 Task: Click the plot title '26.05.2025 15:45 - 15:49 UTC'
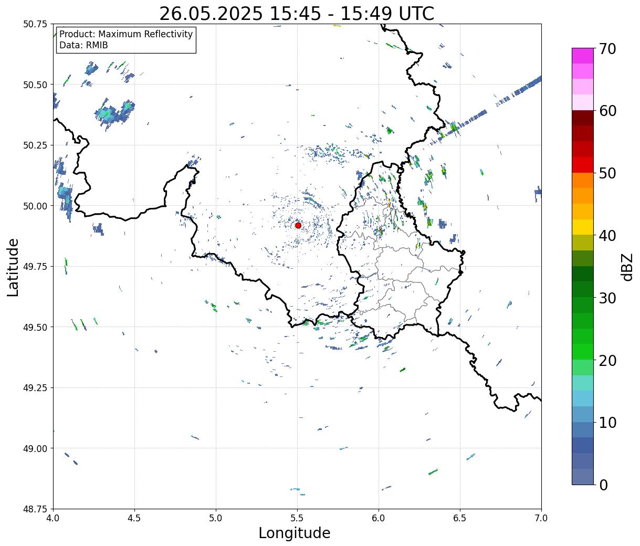[x=297, y=14]
